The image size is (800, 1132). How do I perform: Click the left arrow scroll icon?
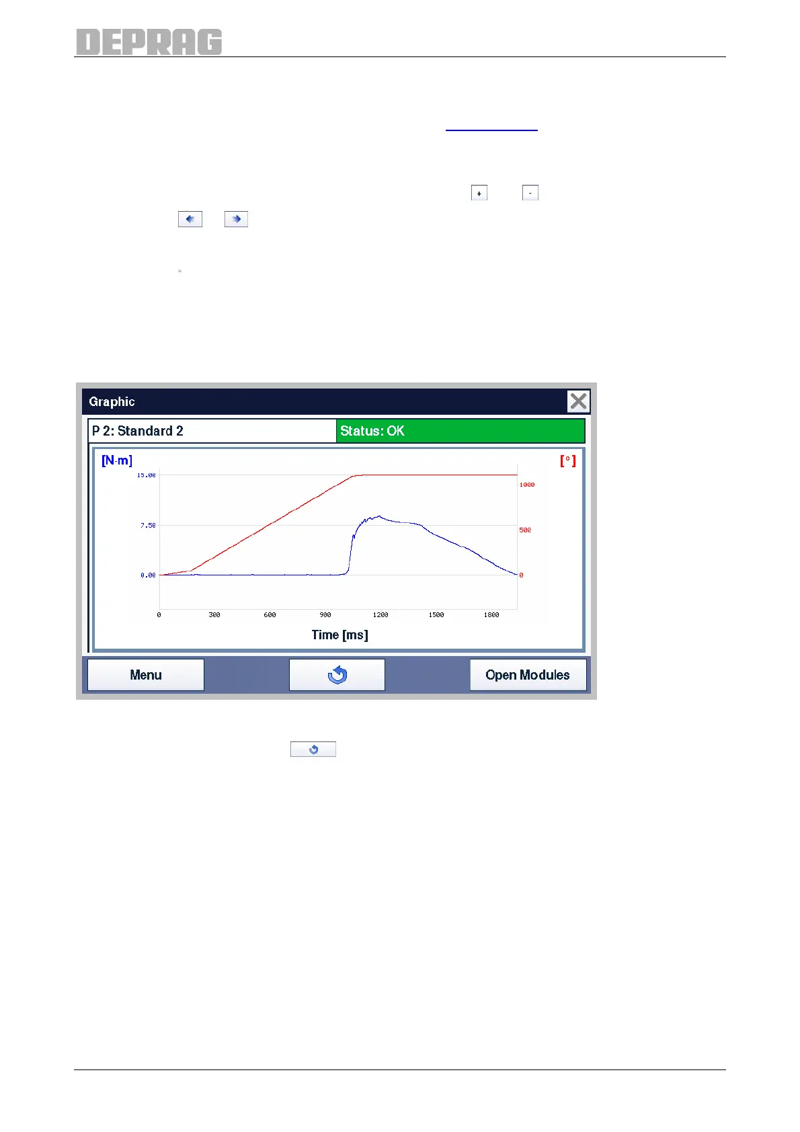[190, 219]
